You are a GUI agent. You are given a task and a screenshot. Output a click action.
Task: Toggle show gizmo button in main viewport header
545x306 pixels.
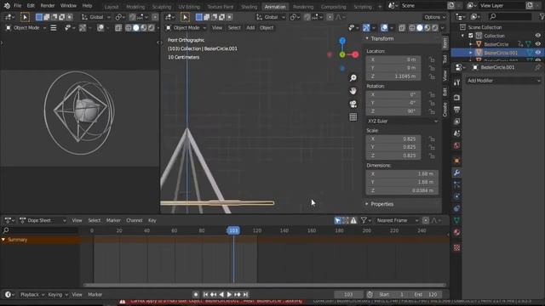tap(366, 28)
